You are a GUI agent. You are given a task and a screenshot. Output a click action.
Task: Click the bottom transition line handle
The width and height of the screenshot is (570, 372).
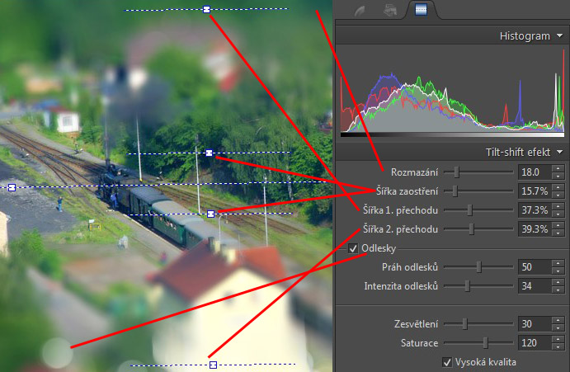point(212,364)
